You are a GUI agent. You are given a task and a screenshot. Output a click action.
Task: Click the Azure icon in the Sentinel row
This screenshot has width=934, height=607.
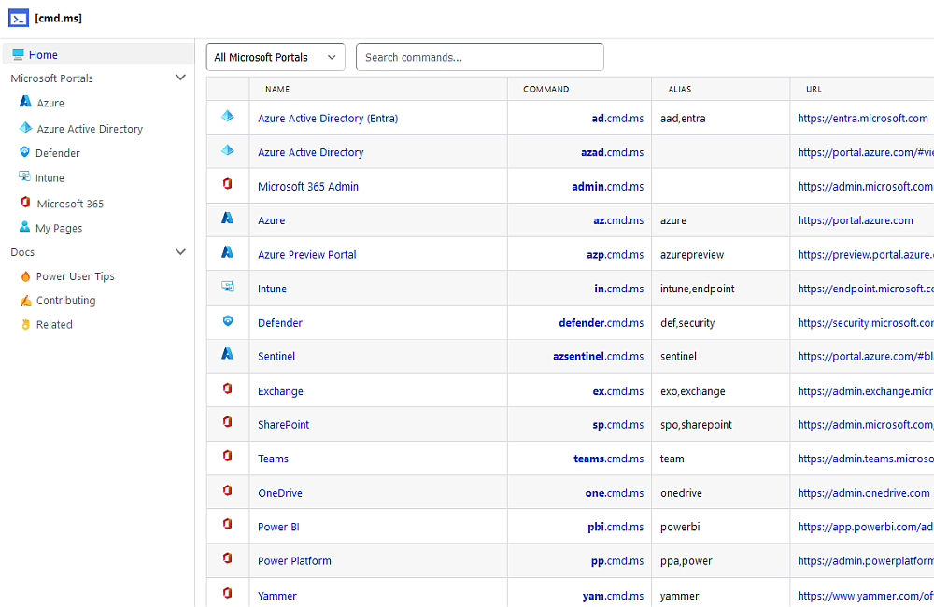coord(228,354)
